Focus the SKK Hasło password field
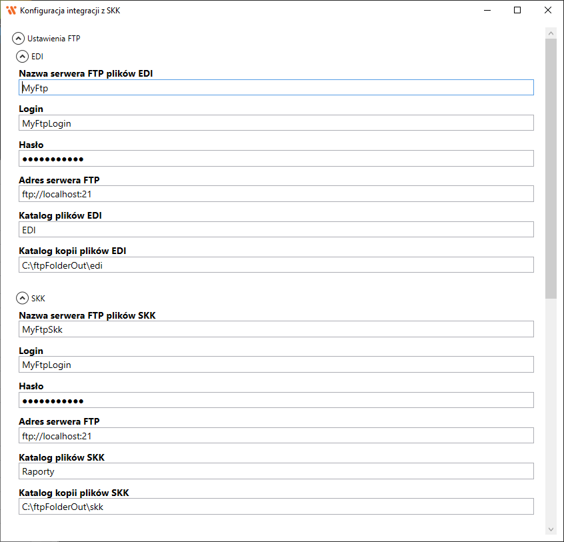Image resolution: width=564 pixels, height=542 pixels. [276, 400]
